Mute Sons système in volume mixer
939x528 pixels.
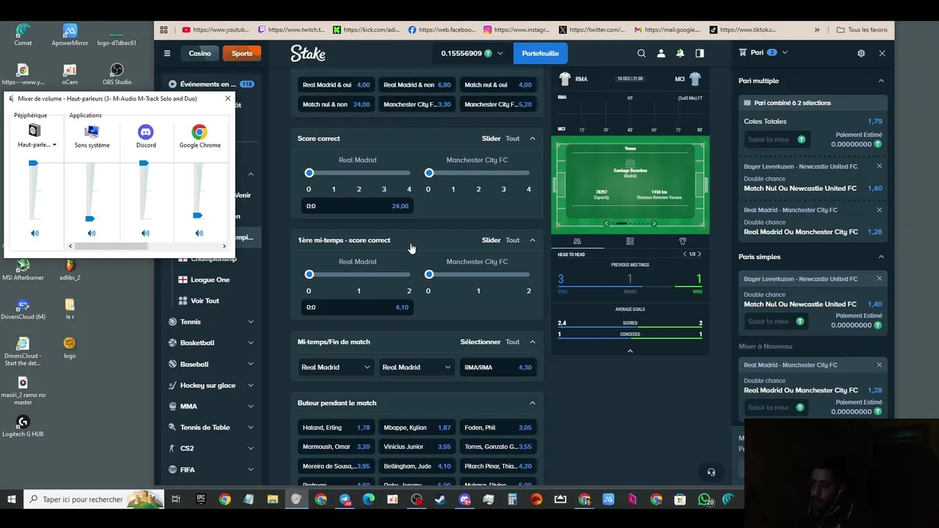(92, 233)
